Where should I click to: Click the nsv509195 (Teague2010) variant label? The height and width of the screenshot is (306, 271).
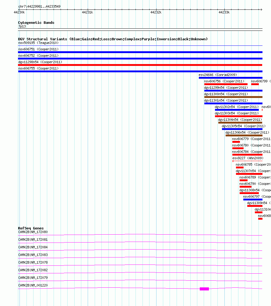tap(38, 43)
